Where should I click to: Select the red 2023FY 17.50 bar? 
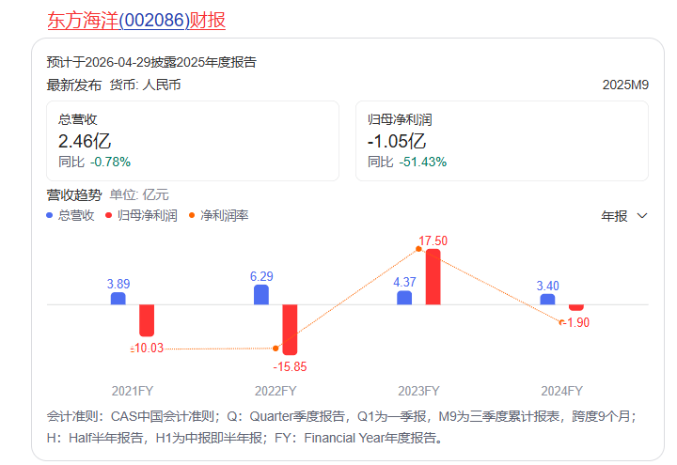pyautogui.click(x=433, y=277)
